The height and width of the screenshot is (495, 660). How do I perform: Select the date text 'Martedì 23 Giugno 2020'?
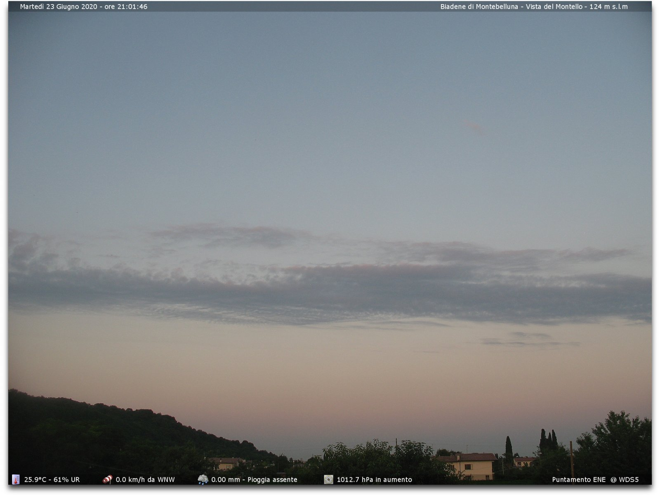[59, 7]
